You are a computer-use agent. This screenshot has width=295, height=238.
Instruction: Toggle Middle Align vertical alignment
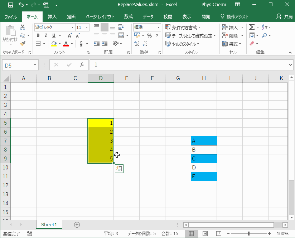point(105,27)
